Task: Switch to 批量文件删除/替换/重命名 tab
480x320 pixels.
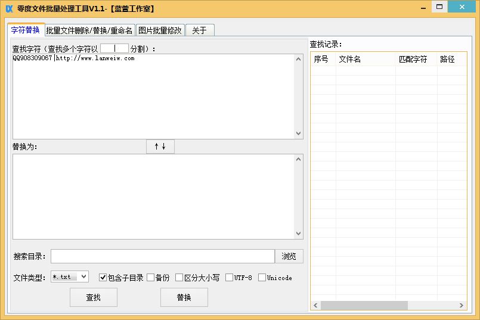Action: tap(89, 30)
